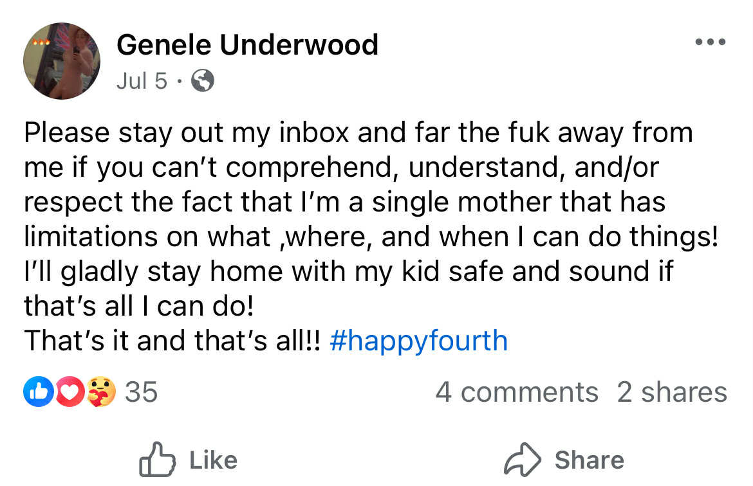Open the 4 comments link
Screen dimensions: 753x486
click(516, 392)
